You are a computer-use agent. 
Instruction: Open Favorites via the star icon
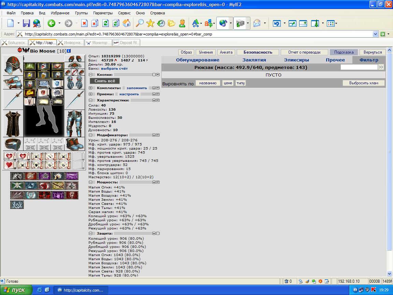(150, 23)
